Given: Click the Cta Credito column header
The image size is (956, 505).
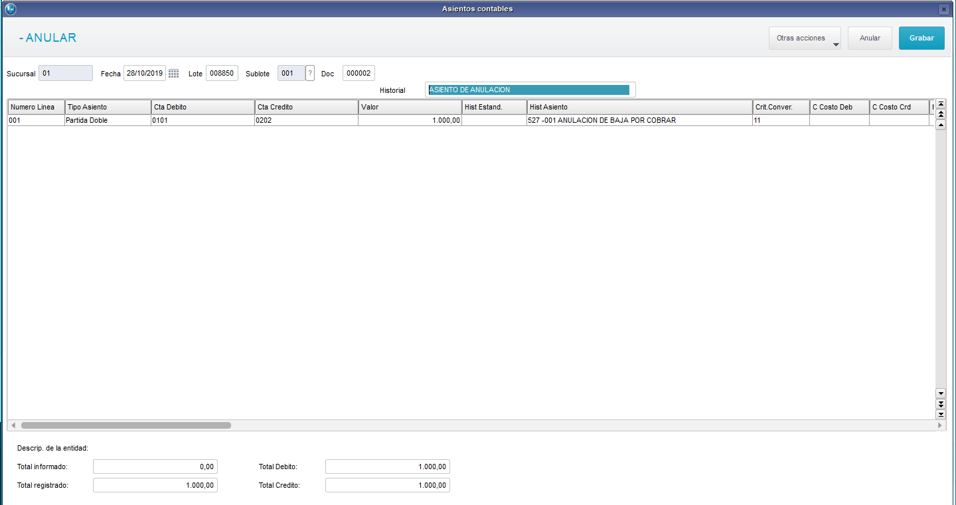Looking at the screenshot, I should [x=307, y=107].
